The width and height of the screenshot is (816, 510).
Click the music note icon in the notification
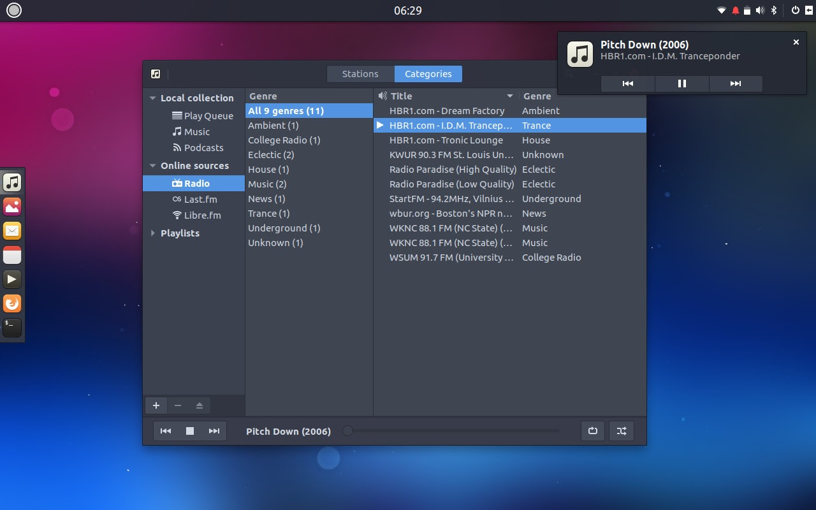click(580, 54)
